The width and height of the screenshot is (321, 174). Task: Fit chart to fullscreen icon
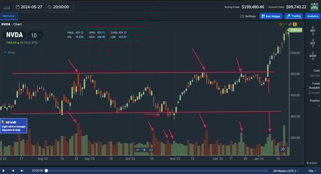click(x=151, y=150)
